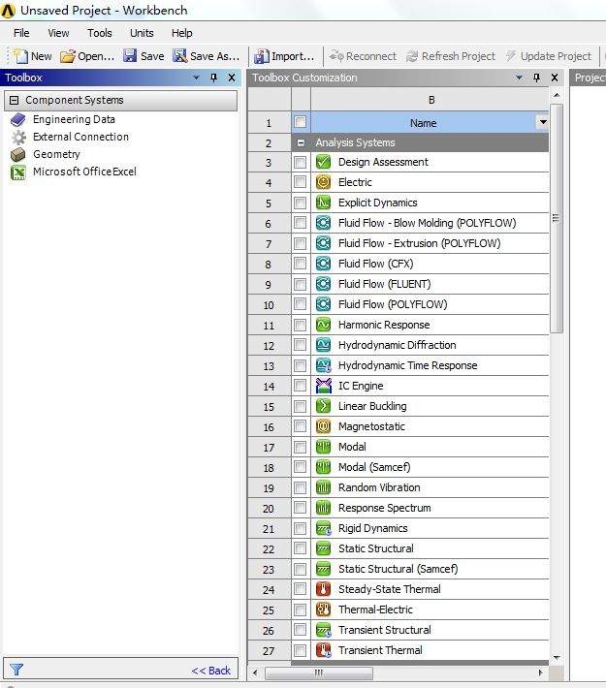The width and height of the screenshot is (606, 688).
Task: Click the Explicit Dynamics icon
Action: [x=324, y=203]
